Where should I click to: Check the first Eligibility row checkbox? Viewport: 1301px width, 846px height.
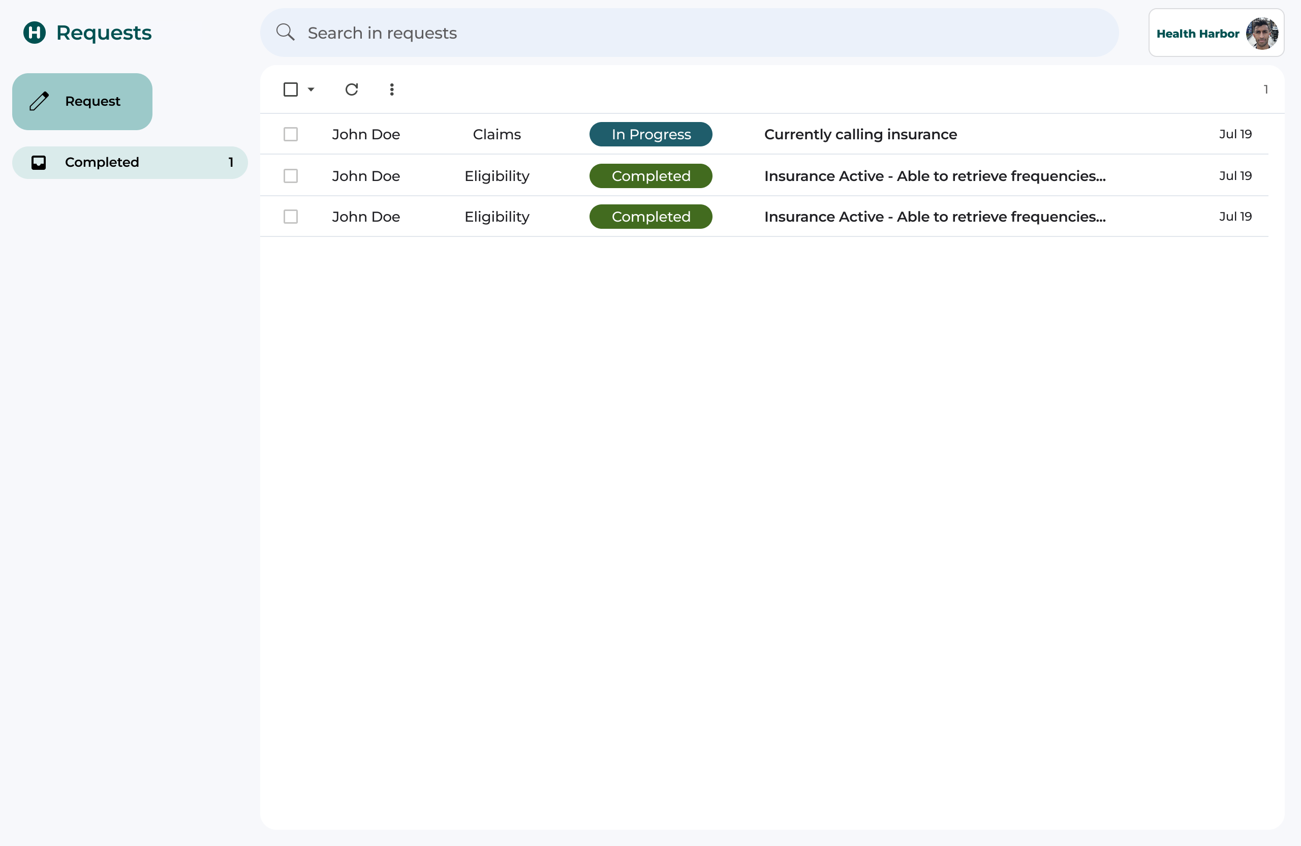(x=291, y=175)
